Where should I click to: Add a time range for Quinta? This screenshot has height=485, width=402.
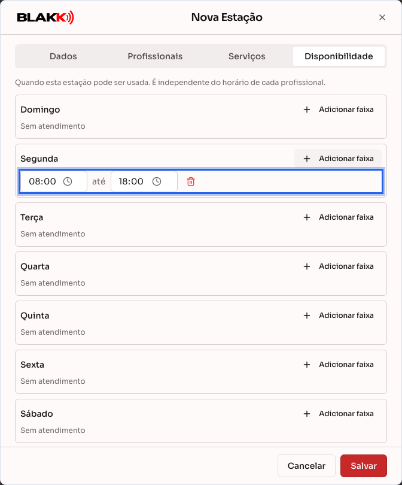(338, 316)
